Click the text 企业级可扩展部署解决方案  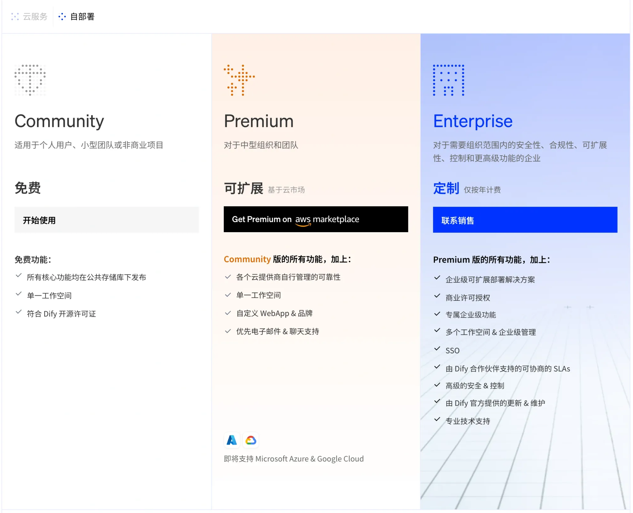[x=490, y=280]
